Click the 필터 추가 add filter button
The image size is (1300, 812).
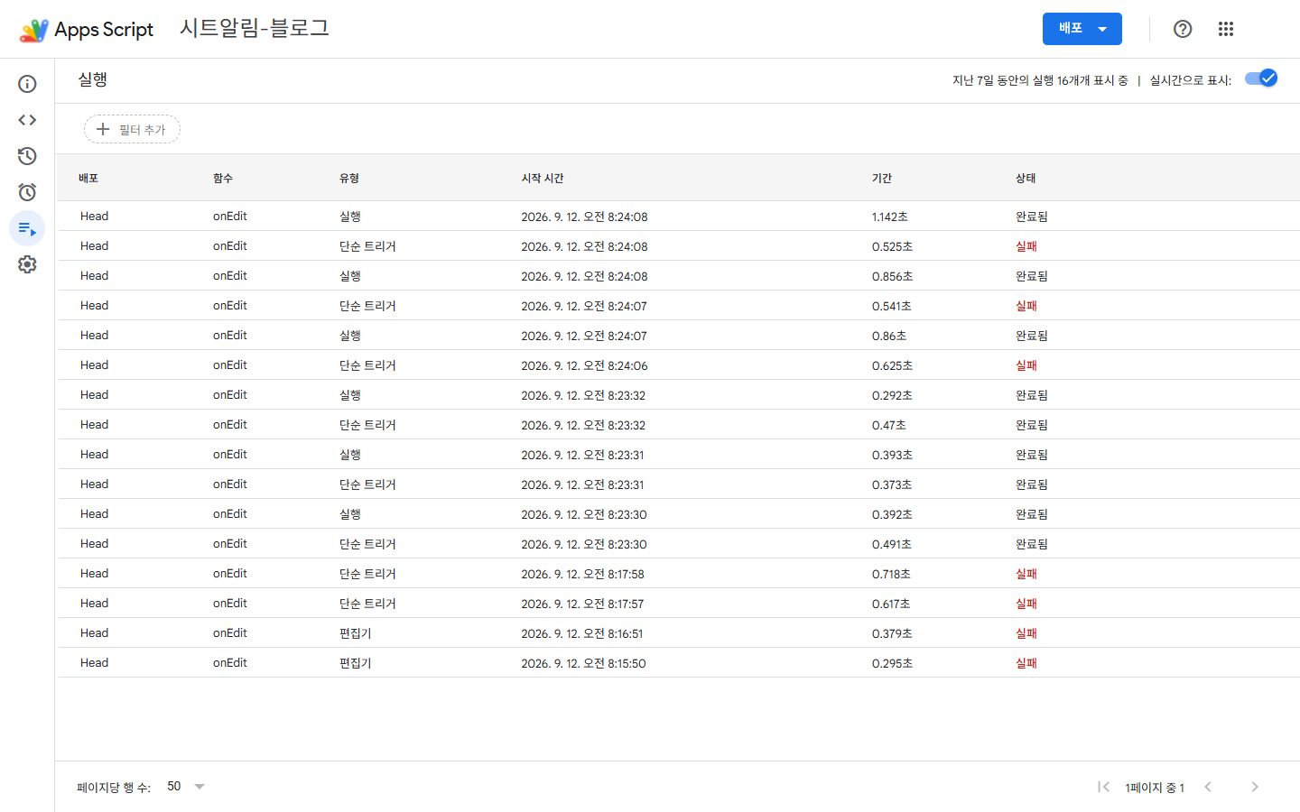click(x=132, y=129)
